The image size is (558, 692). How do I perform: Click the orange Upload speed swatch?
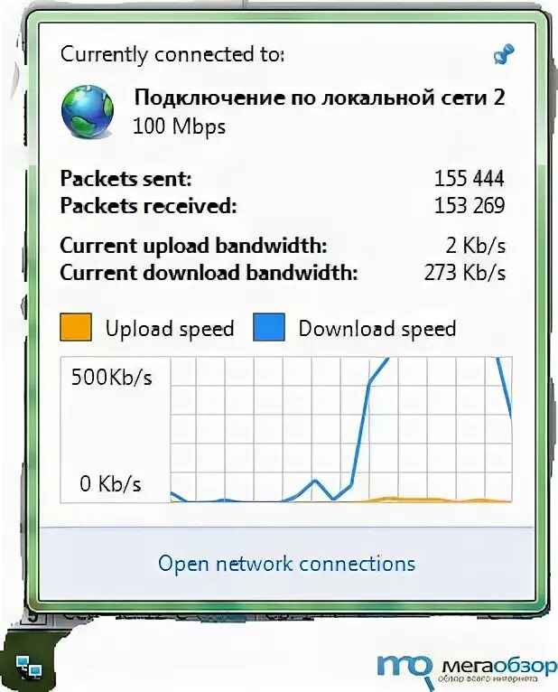click(x=76, y=327)
